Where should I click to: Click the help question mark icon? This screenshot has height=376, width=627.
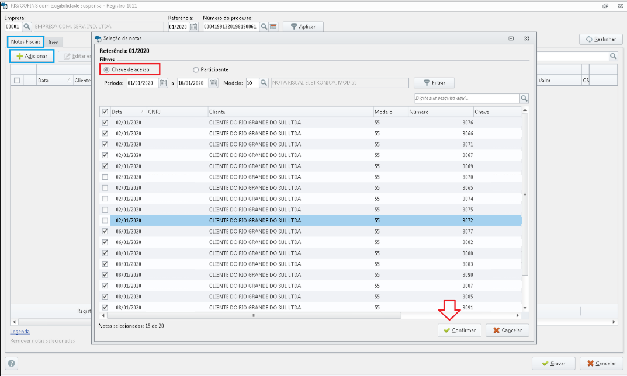[x=12, y=363]
